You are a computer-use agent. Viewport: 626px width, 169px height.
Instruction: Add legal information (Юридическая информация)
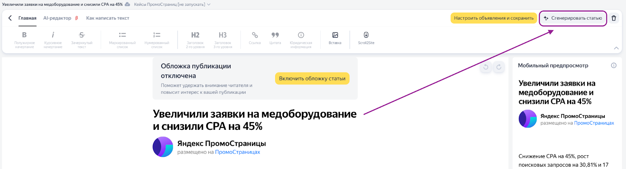tap(301, 39)
